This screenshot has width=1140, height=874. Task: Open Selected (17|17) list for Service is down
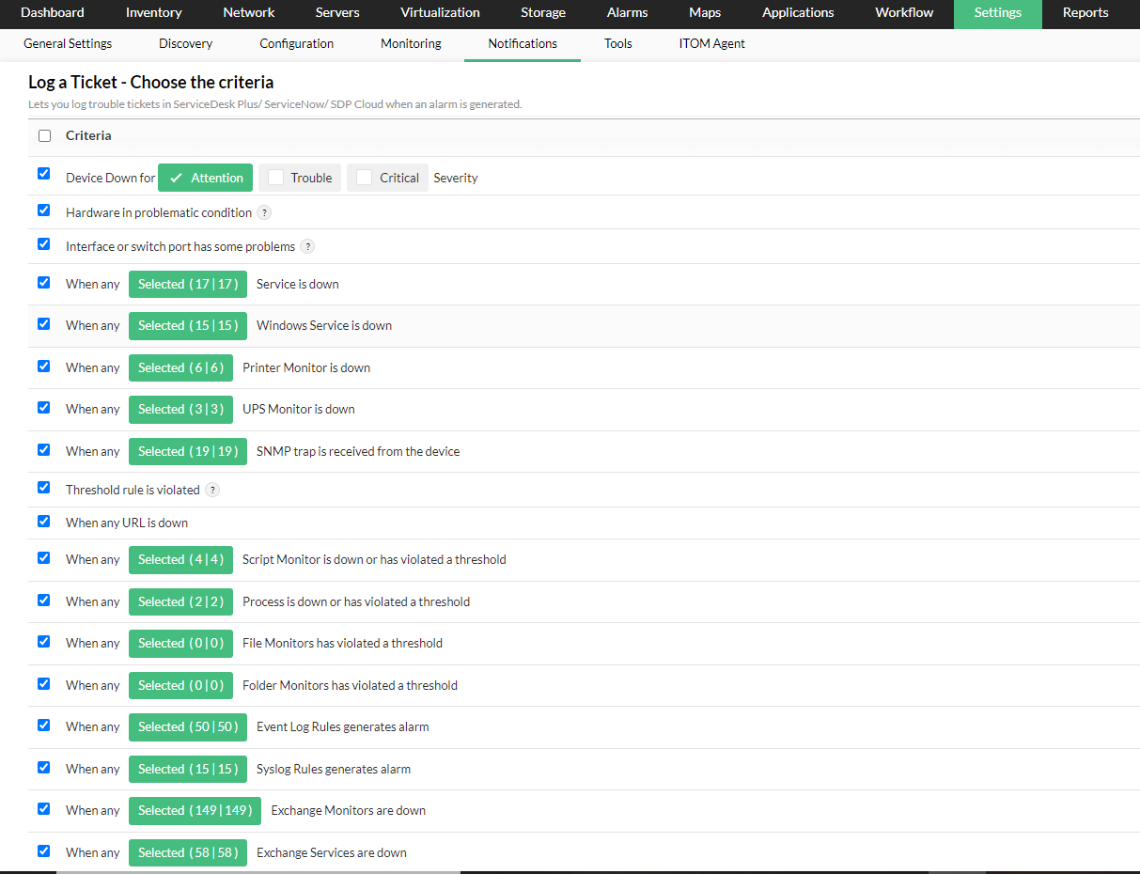188,284
